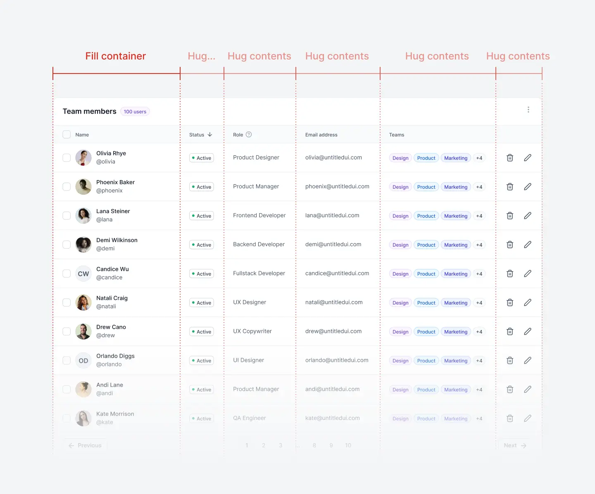Click the help icon next to Role header

(249, 134)
